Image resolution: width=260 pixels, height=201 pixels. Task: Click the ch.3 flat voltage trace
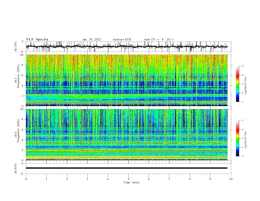pyautogui.click(x=126, y=168)
